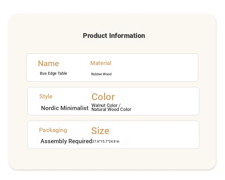
Task: Click the Assembly Required text
Action: [x=66, y=141]
